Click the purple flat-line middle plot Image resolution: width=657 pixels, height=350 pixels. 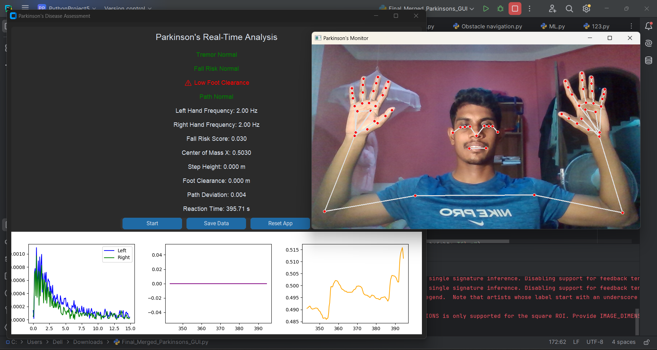point(218,284)
